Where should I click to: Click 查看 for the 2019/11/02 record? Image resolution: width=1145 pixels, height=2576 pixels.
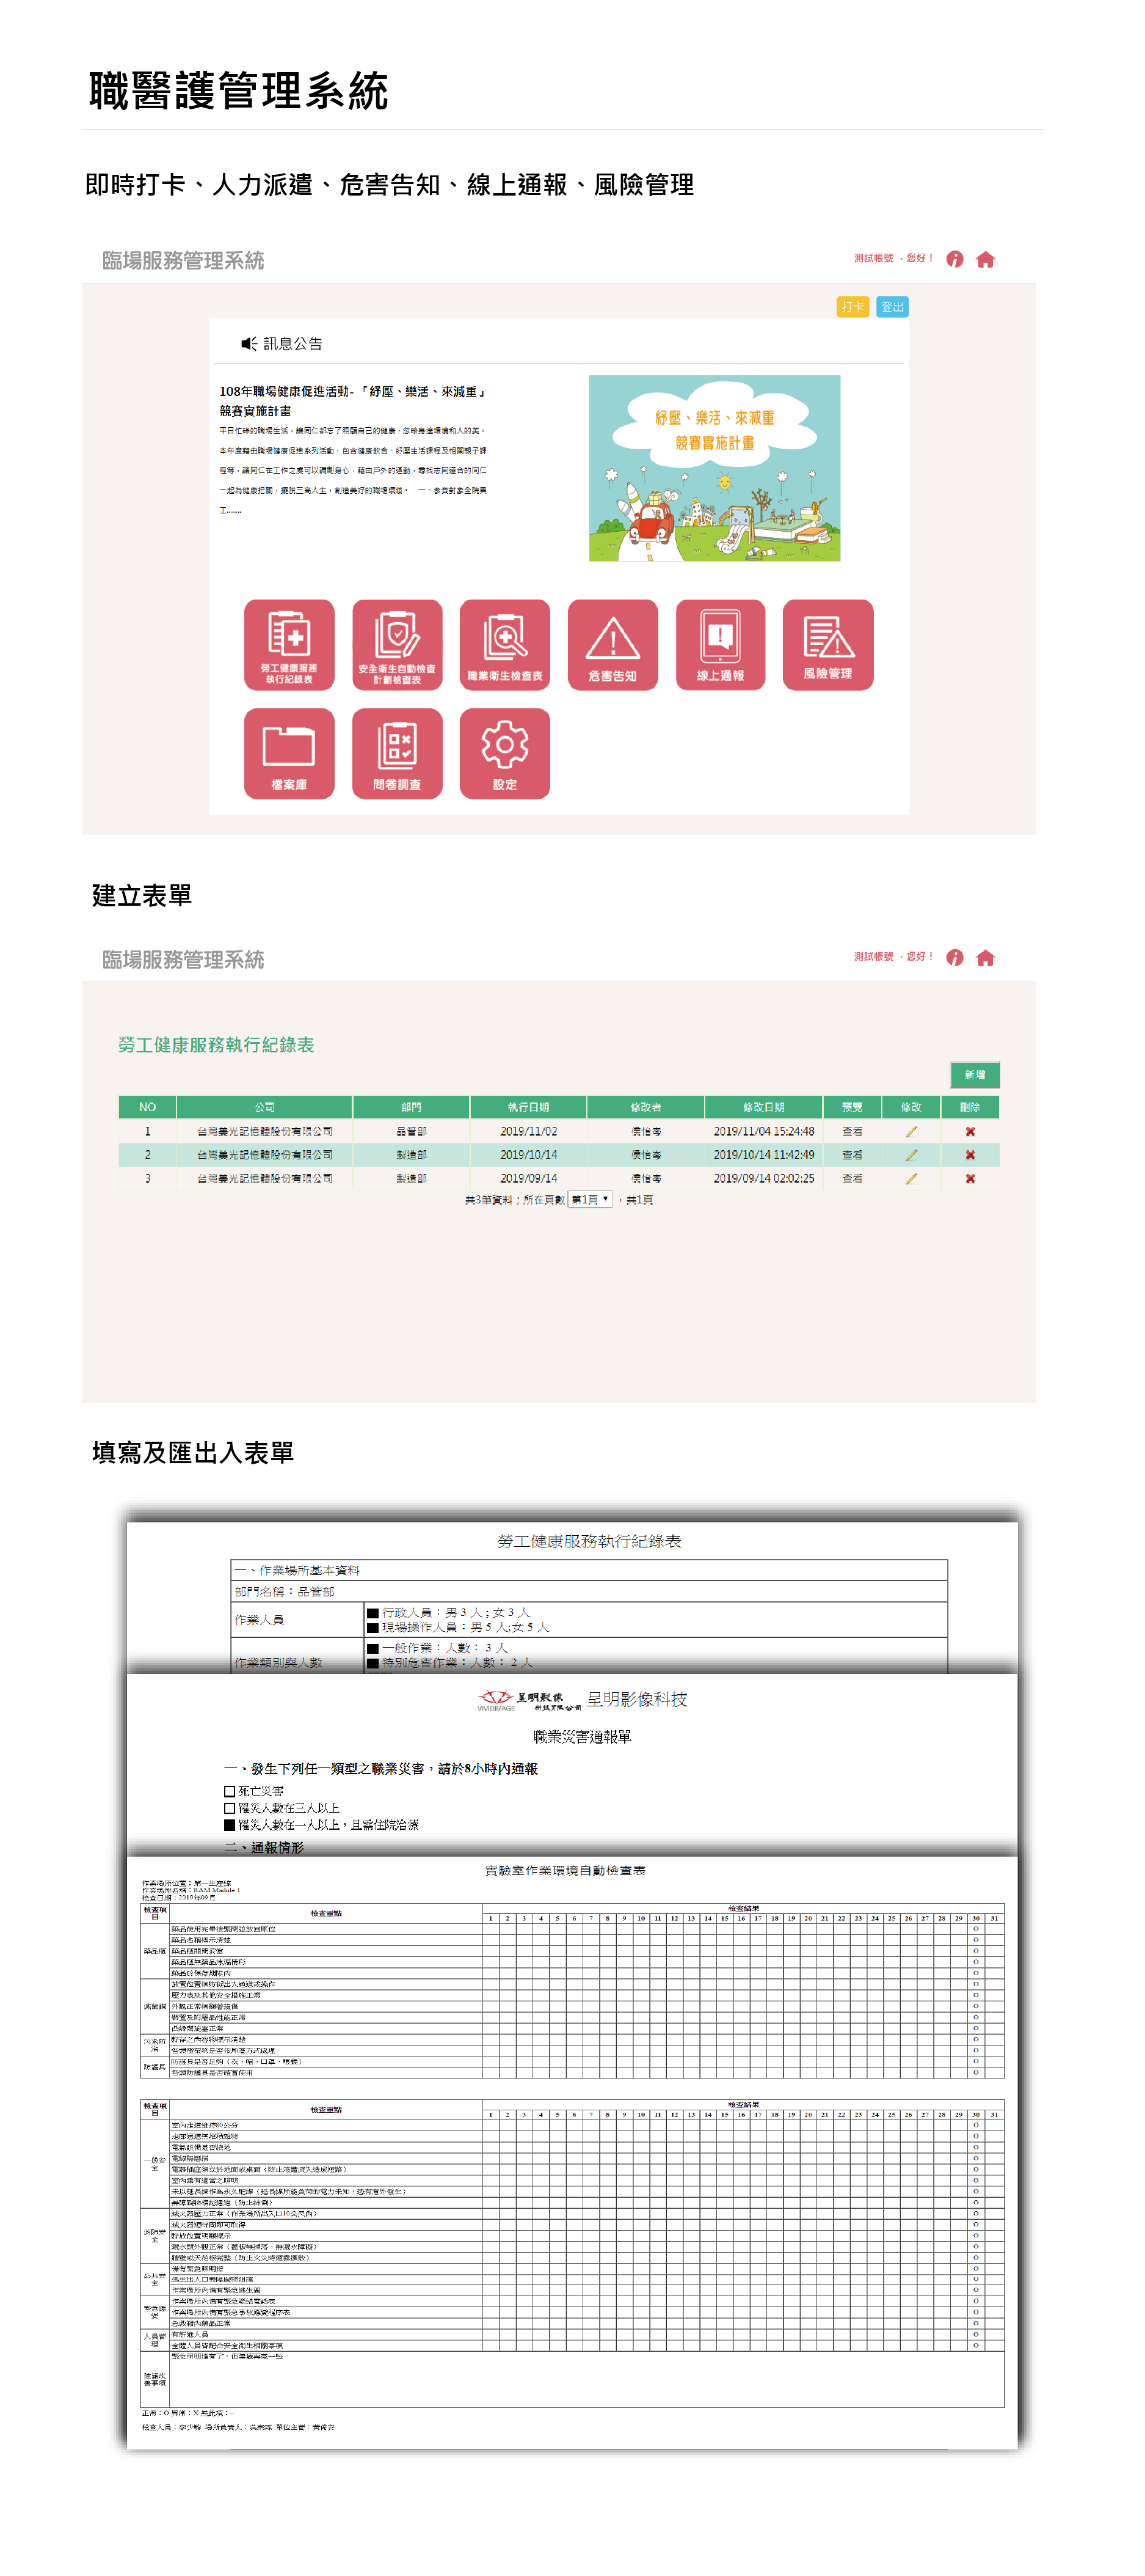(852, 1132)
